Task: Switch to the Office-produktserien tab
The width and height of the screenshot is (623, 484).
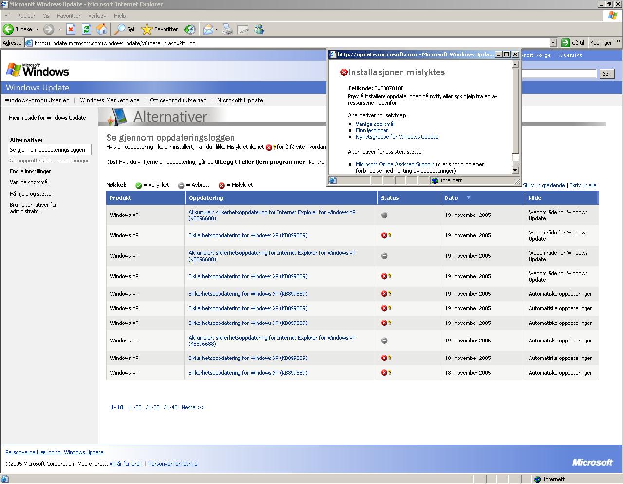Action: [178, 100]
